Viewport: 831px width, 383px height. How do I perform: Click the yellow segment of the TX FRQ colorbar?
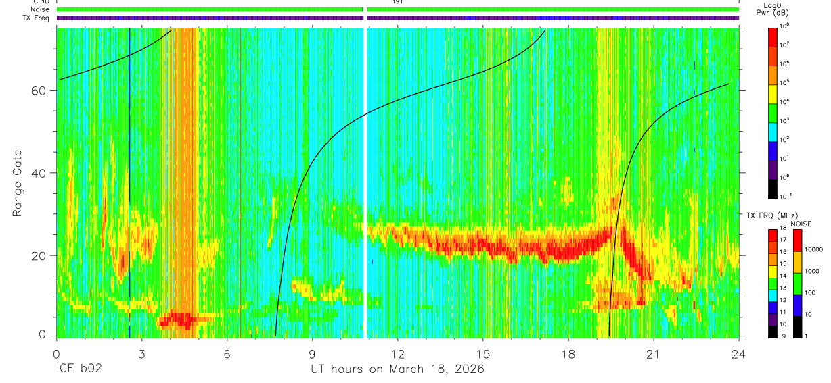(773, 272)
